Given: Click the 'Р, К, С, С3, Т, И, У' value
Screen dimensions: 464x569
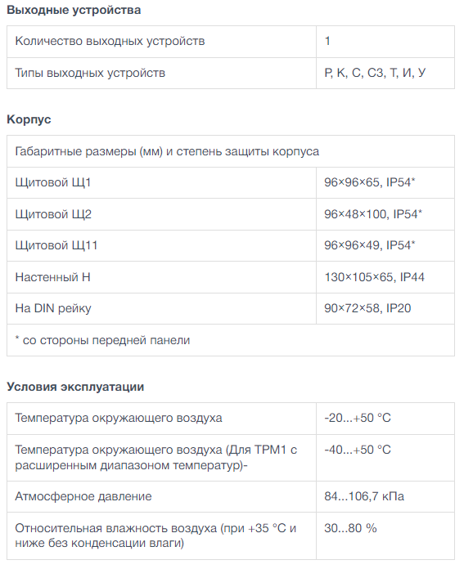Looking at the screenshot, I should [375, 73].
